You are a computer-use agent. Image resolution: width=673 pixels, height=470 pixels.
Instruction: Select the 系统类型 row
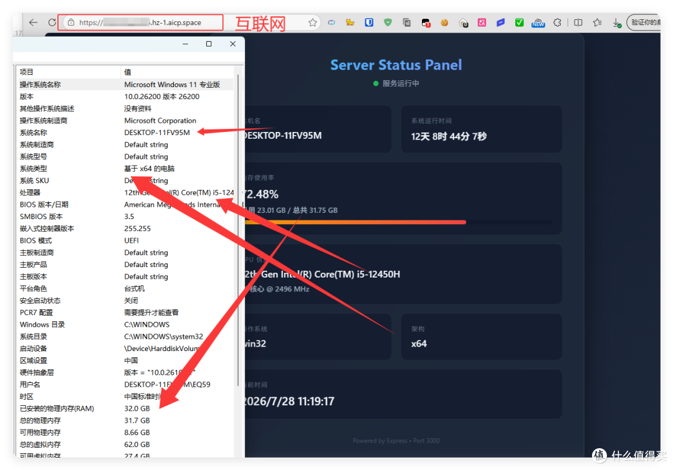click(x=125, y=169)
